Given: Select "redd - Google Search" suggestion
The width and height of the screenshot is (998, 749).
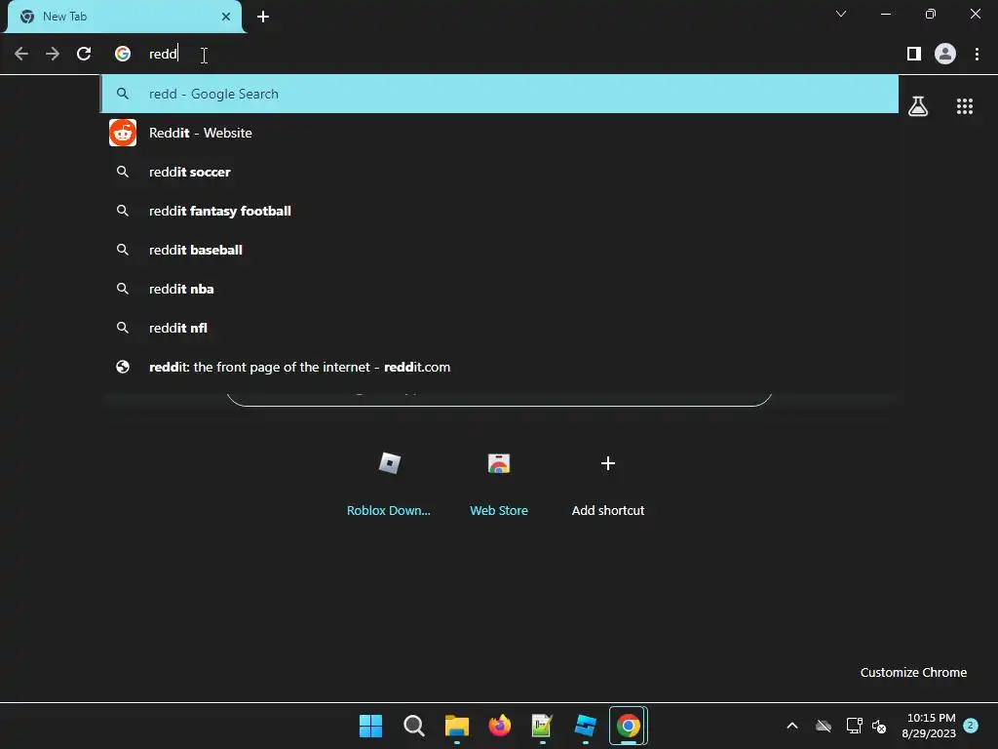Looking at the screenshot, I should 499,94.
